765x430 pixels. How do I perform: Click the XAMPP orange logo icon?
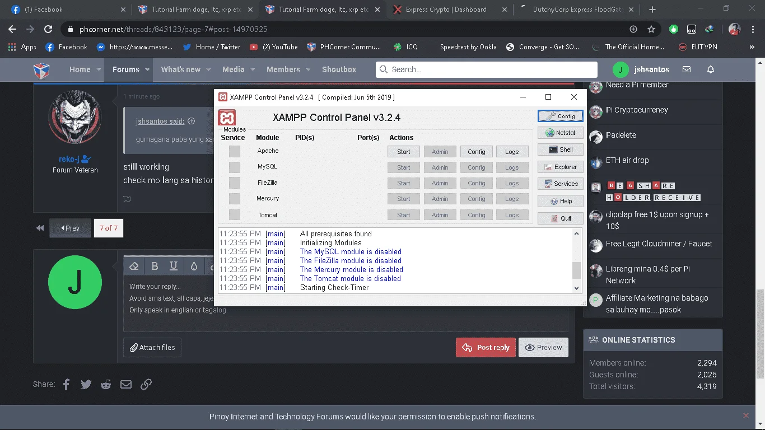227,118
